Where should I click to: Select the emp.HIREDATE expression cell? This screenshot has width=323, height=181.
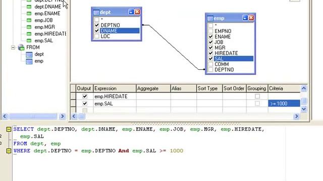(115, 97)
